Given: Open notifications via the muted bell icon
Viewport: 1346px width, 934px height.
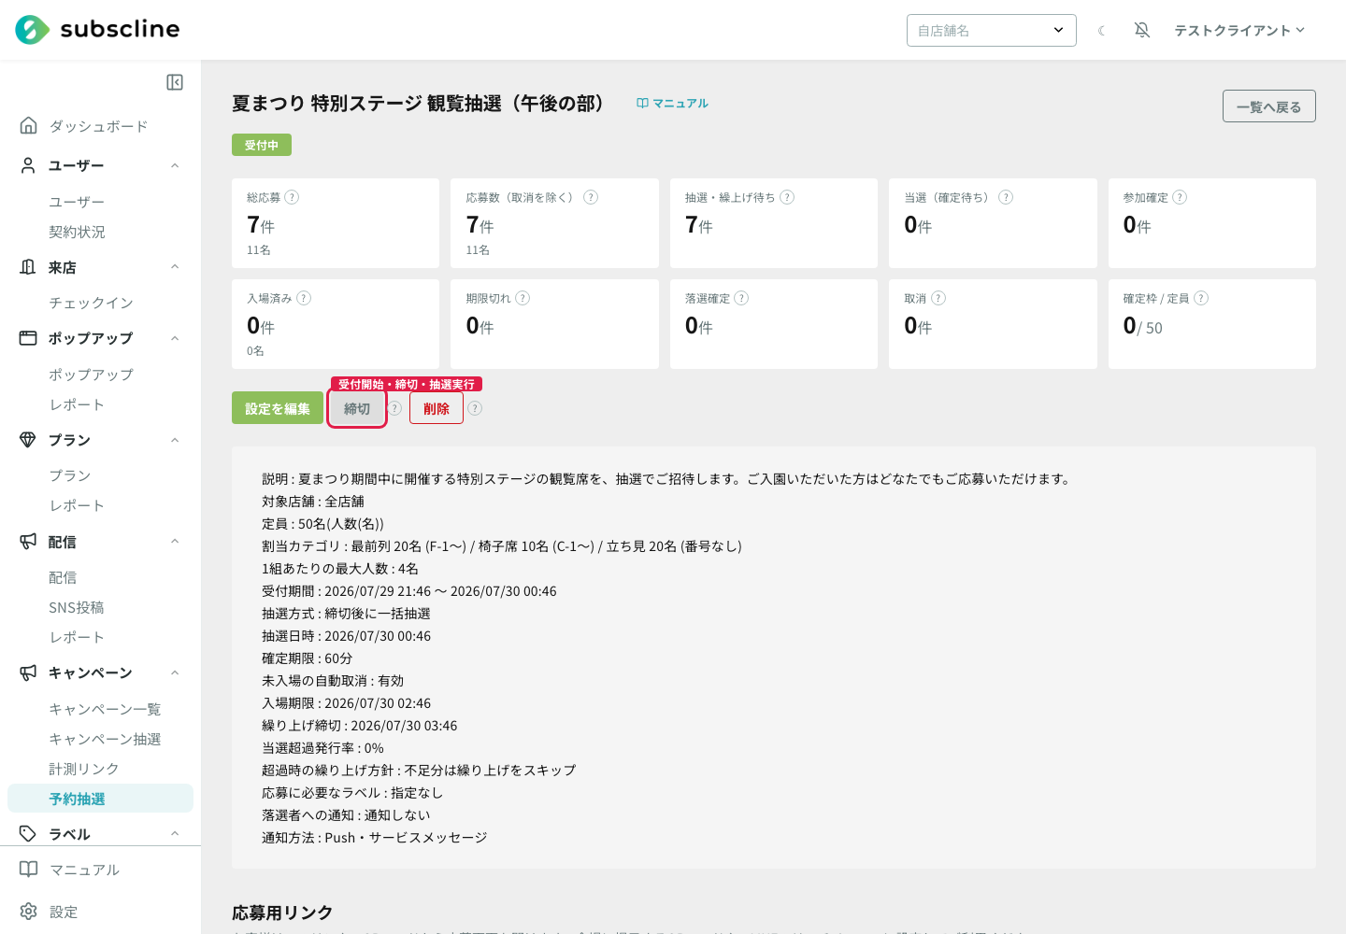Looking at the screenshot, I should tap(1142, 30).
